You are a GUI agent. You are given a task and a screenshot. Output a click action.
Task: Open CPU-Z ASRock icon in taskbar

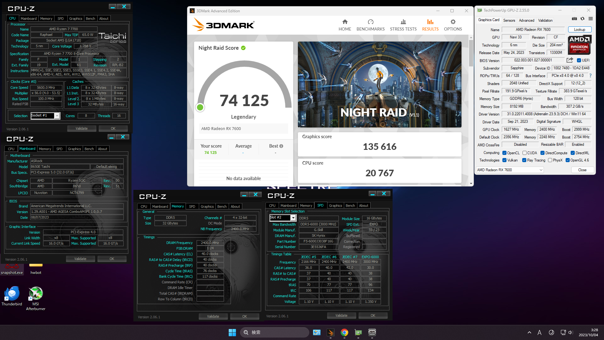(x=372, y=332)
